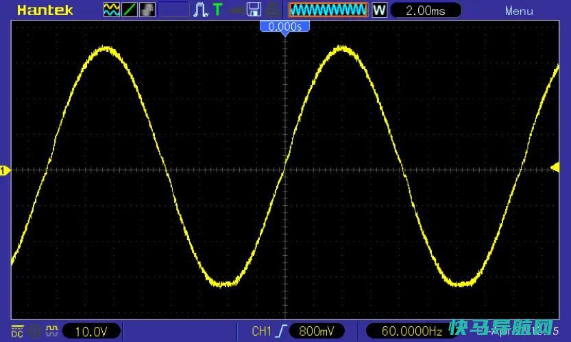Click the rising edge trigger slope icon

pyautogui.click(x=281, y=331)
